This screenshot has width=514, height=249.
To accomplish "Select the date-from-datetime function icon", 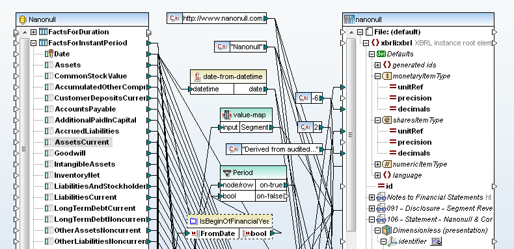I will click(x=197, y=77).
